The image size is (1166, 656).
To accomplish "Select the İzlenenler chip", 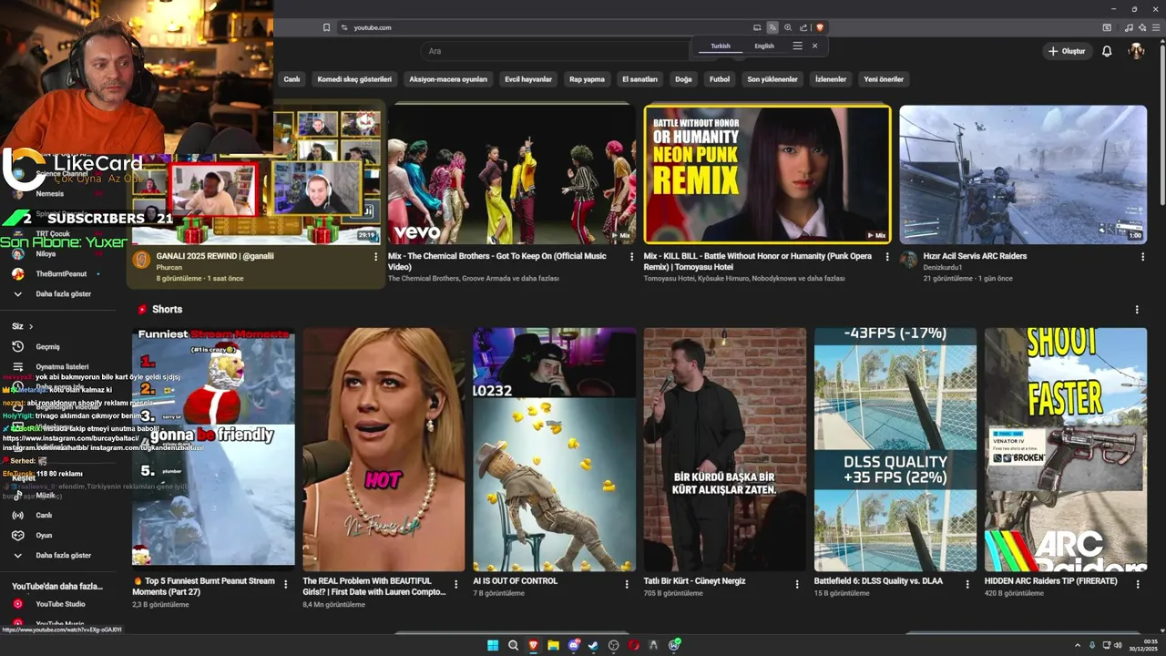I will 831,79.
